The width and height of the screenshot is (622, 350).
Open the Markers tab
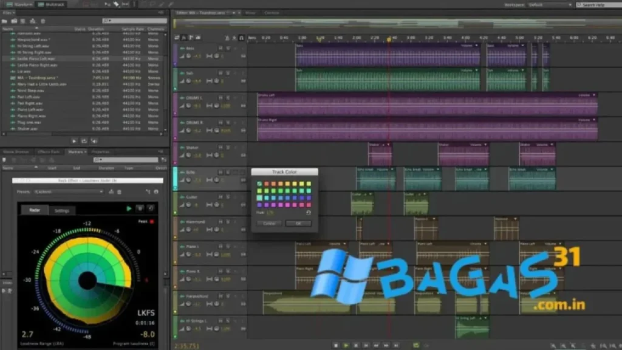(x=75, y=151)
